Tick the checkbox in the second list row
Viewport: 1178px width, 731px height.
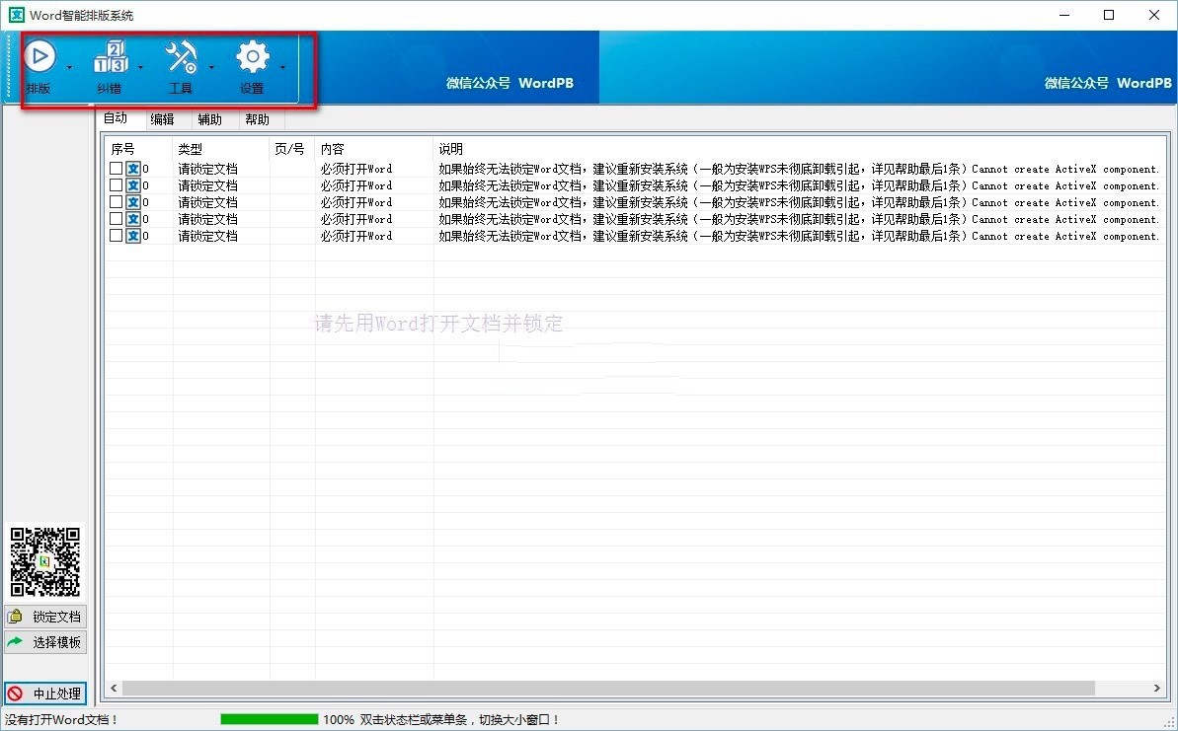pyautogui.click(x=116, y=184)
